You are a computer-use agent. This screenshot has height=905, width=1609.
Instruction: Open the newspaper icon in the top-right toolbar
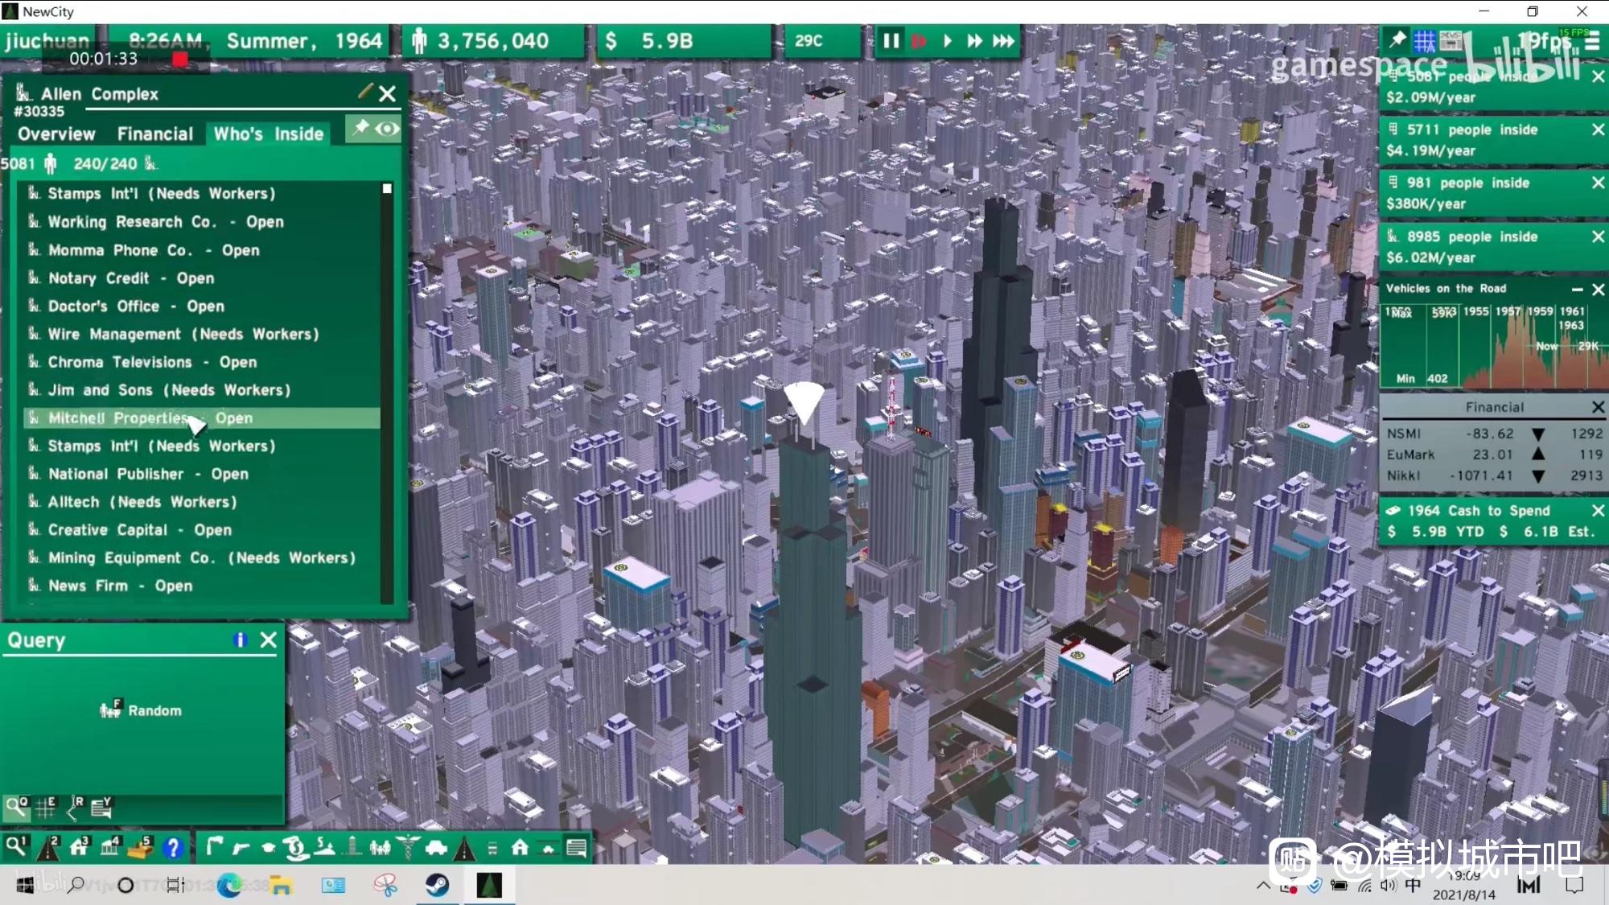click(x=1451, y=40)
